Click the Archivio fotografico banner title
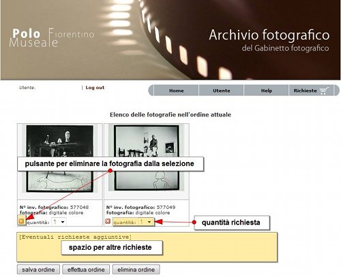341x277 pixels. tap(269, 35)
